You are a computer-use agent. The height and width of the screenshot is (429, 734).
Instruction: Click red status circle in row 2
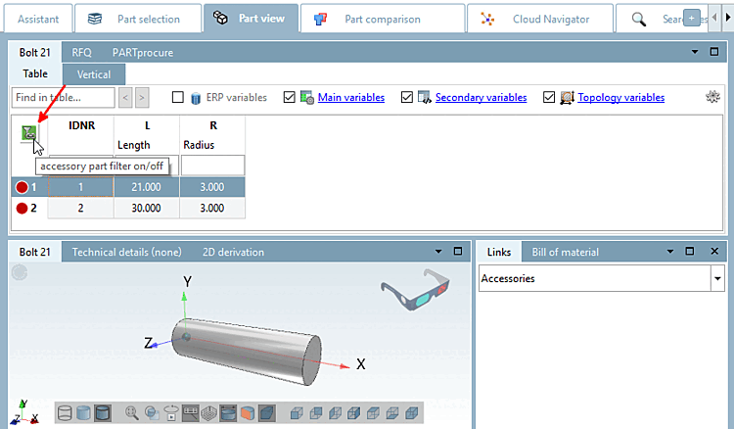[22, 208]
